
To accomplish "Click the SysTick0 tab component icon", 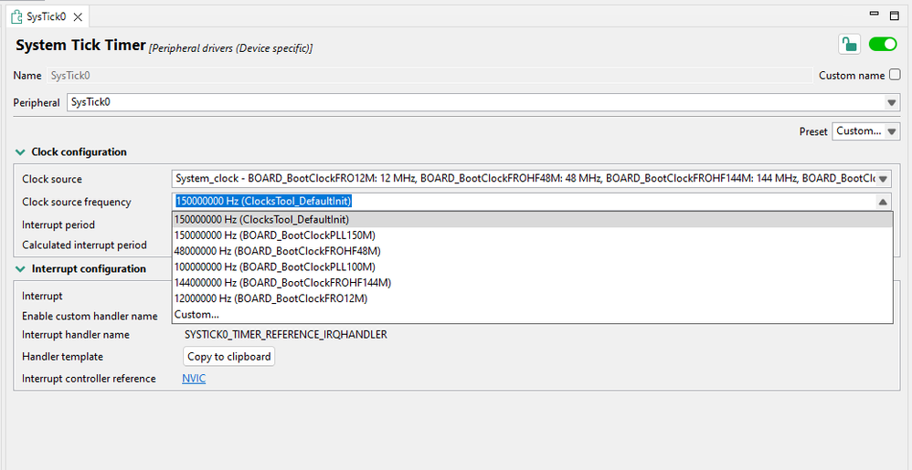I will pyautogui.click(x=16, y=16).
